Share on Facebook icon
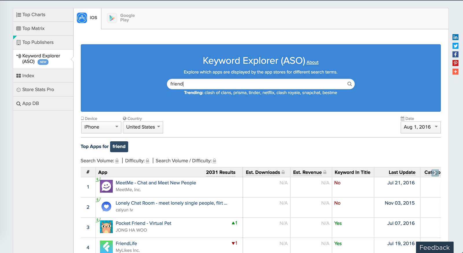This screenshot has height=253, width=463. pos(455,55)
